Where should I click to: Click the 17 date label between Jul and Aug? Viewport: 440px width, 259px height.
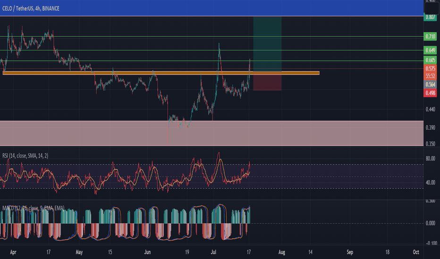[x=249, y=252]
